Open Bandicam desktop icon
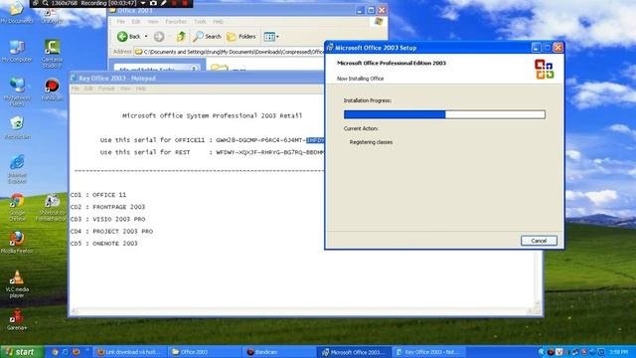Viewport: 636px width, 358px height. point(52,89)
